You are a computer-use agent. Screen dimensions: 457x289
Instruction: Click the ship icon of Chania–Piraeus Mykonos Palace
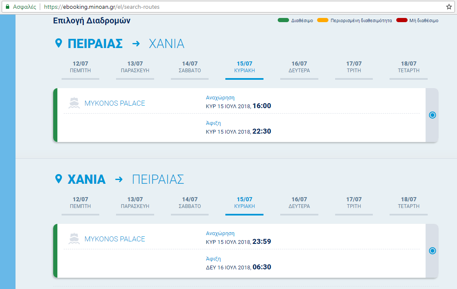pyautogui.click(x=74, y=238)
